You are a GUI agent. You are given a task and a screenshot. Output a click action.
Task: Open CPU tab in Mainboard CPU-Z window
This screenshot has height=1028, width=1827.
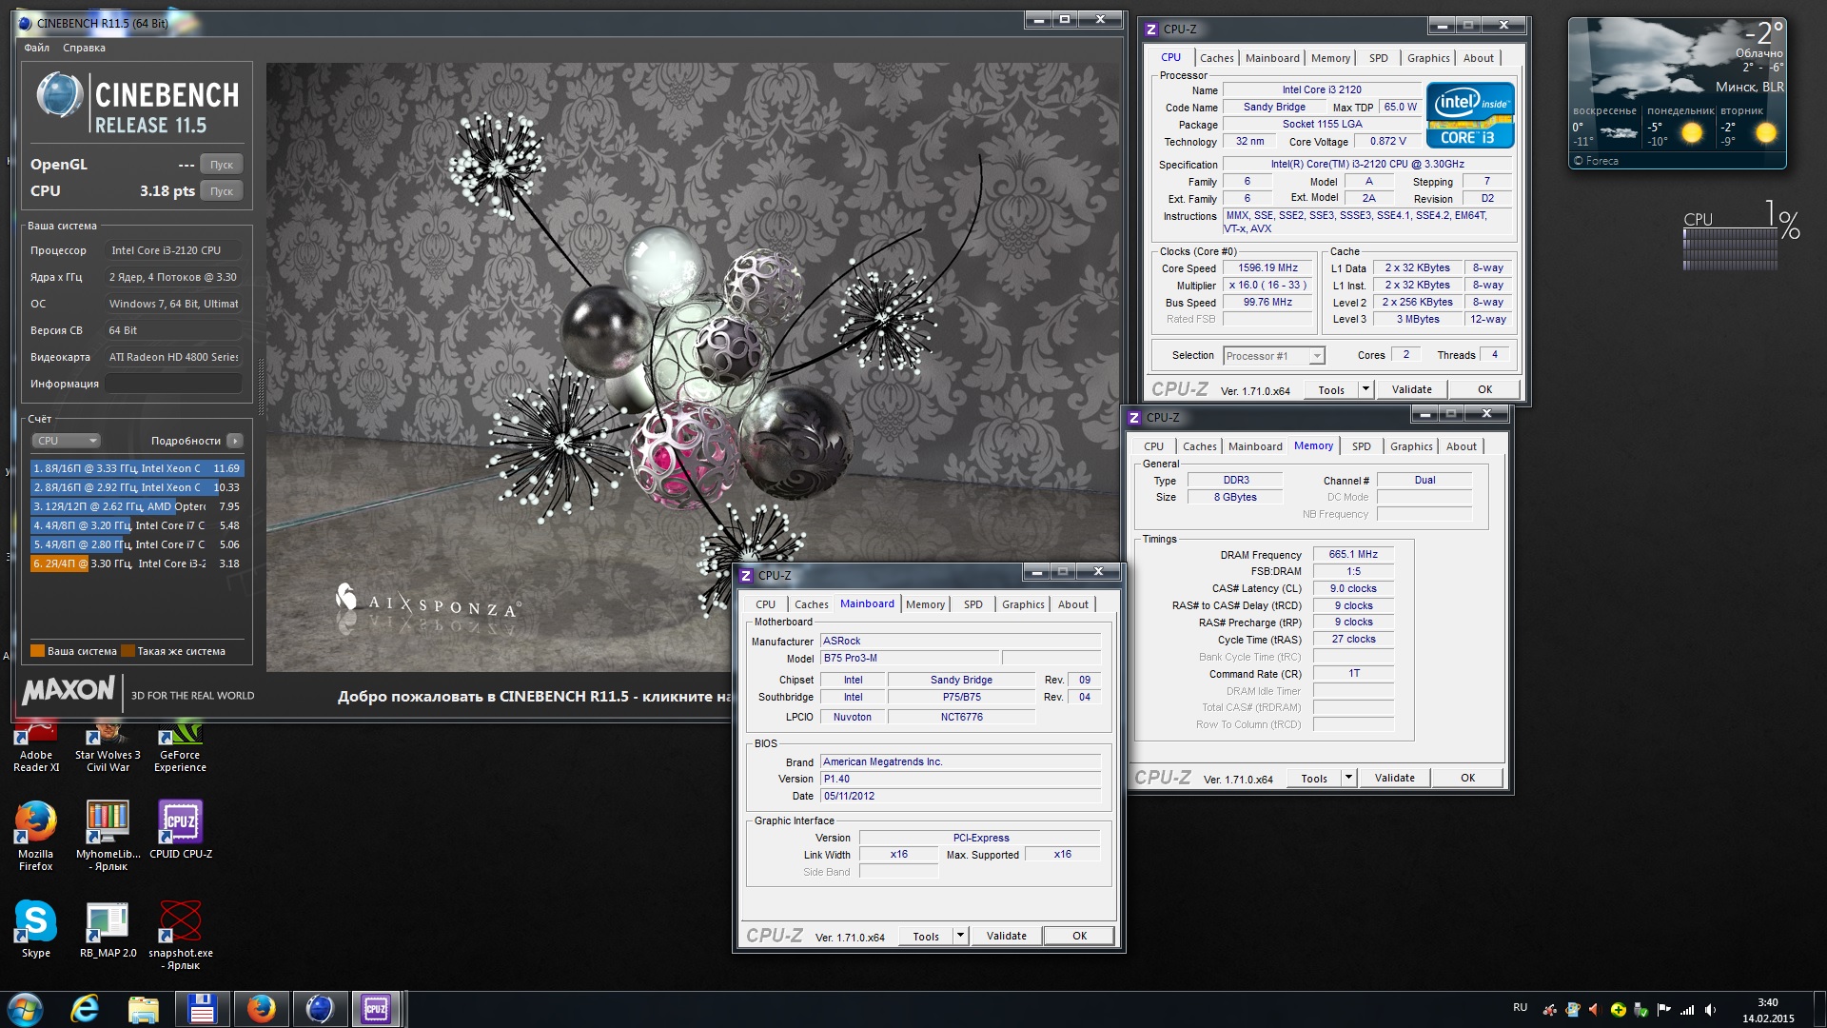click(x=765, y=604)
